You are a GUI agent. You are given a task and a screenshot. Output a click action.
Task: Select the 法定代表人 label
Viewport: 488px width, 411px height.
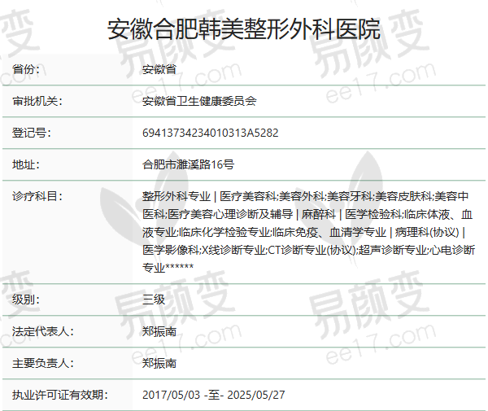[43, 331]
